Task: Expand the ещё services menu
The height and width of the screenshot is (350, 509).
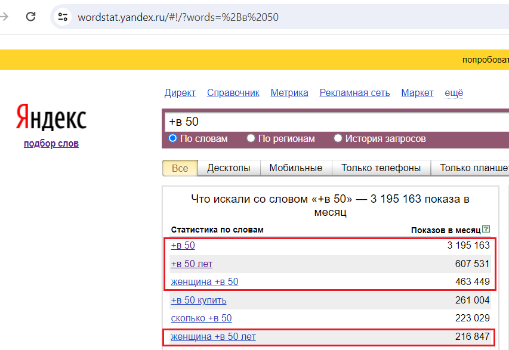Action: click(454, 93)
